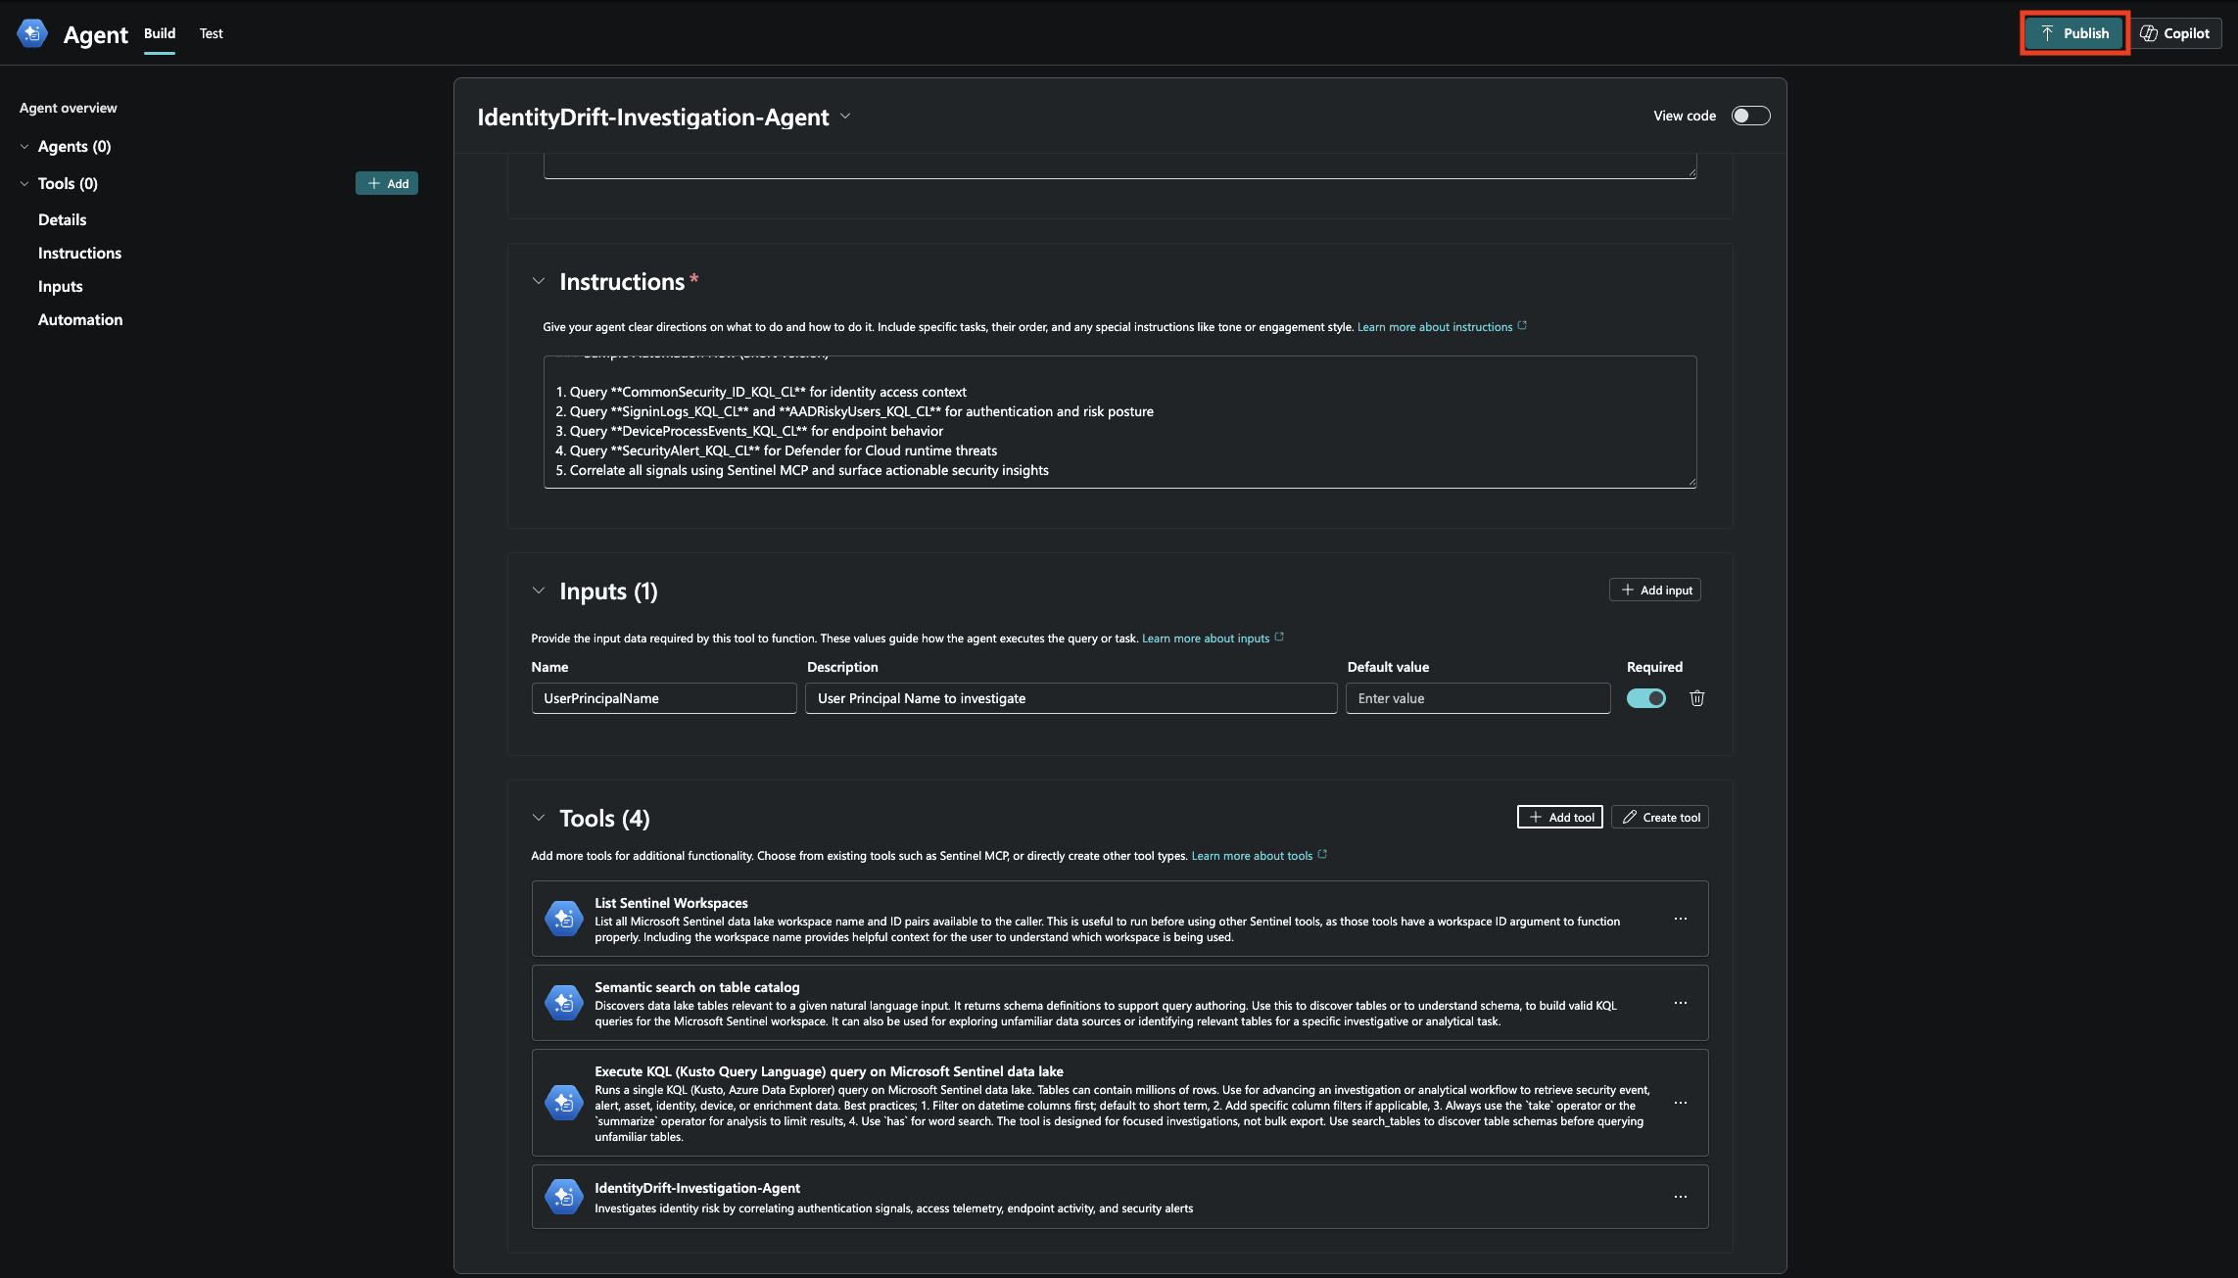Toggle the View code switch
The width and height of the screenshot is (2238, 1278).
tap(1750, 116)
